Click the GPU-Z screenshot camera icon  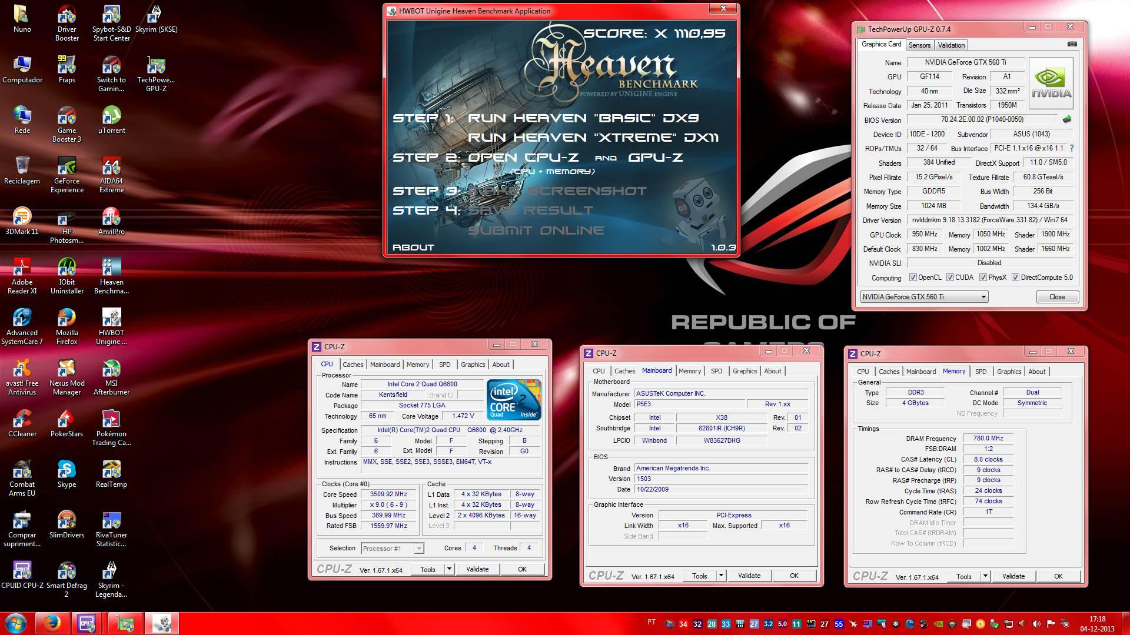coord(1072,44)
